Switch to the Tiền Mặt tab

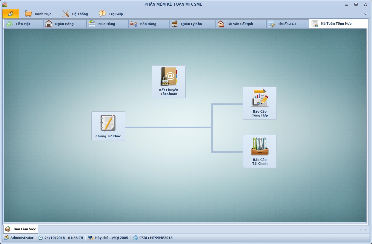[23, 24]
